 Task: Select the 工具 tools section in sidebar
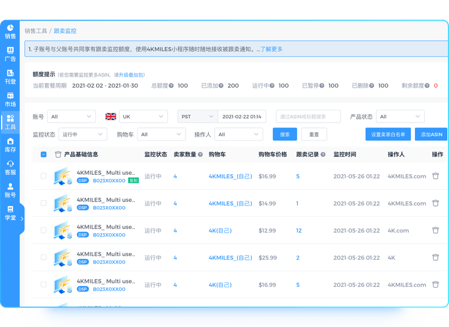[10, 122]
